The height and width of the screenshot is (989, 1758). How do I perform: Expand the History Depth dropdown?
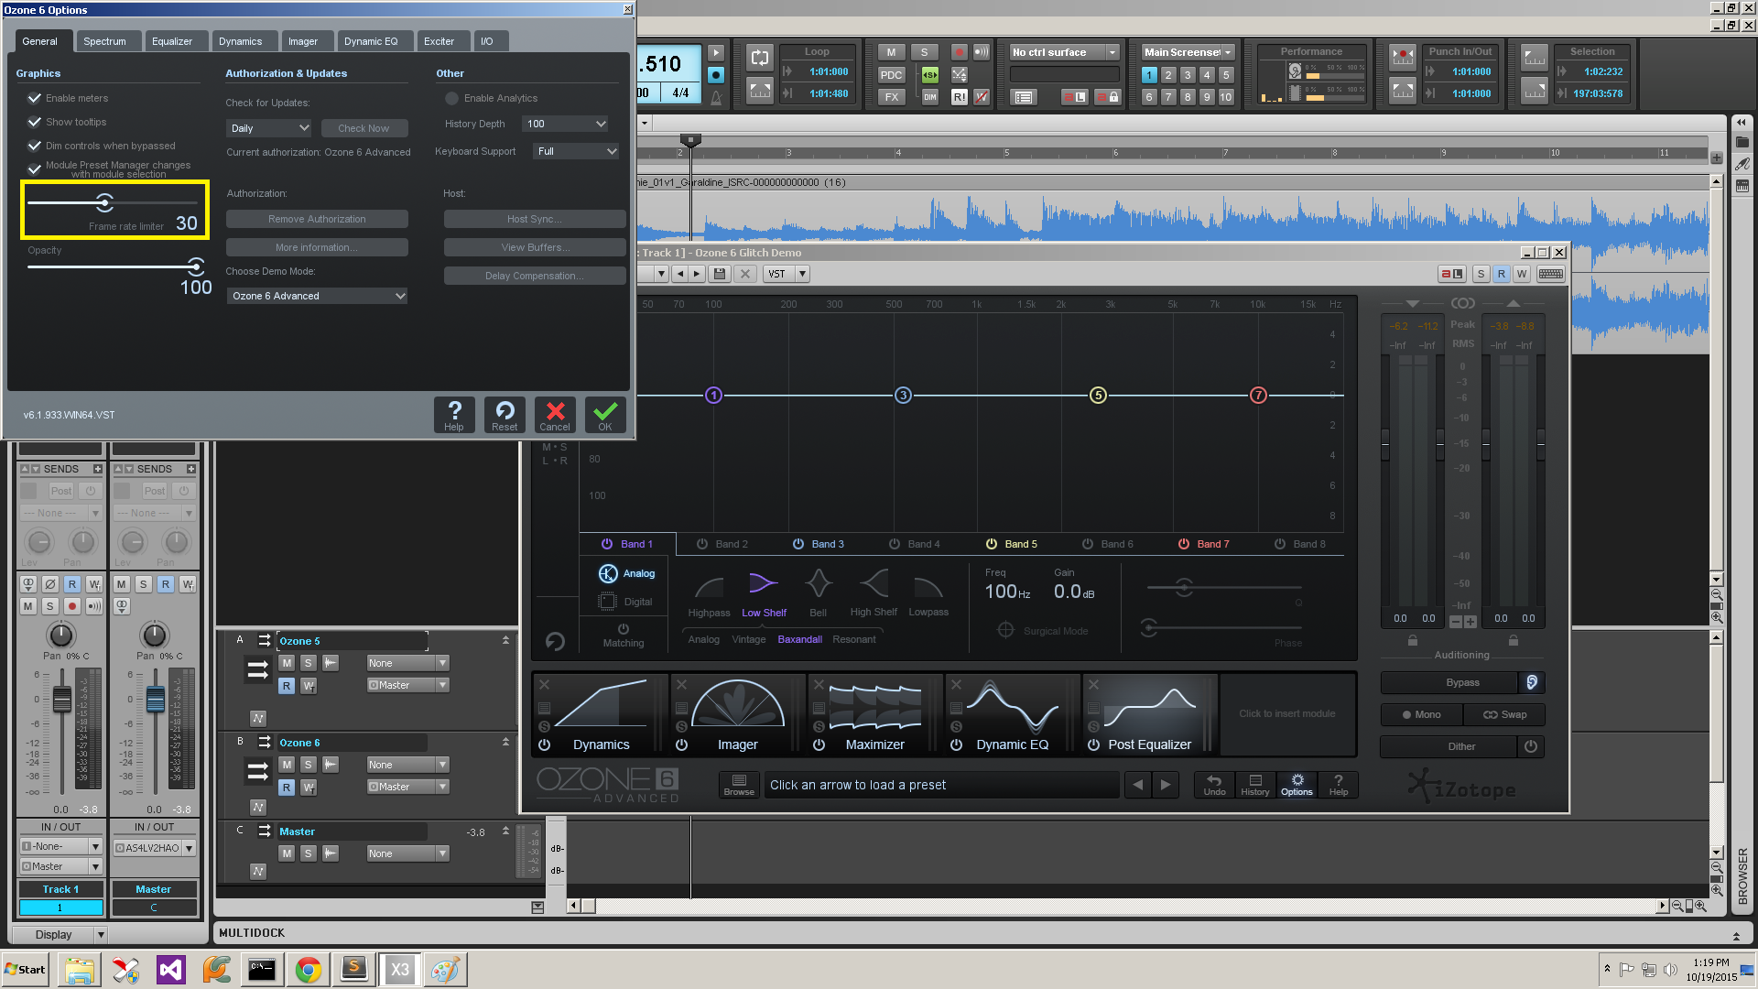(x=565, y=124)
